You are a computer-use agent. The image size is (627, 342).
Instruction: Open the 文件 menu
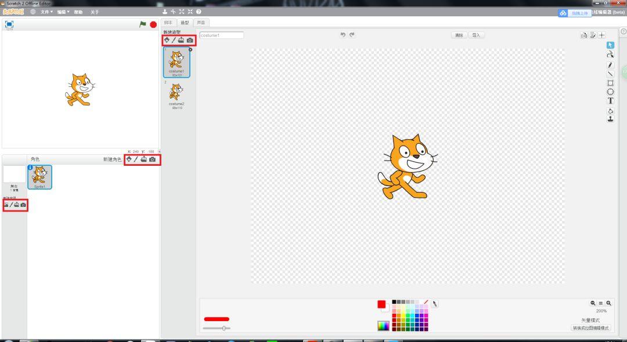[x=46, y=12]
